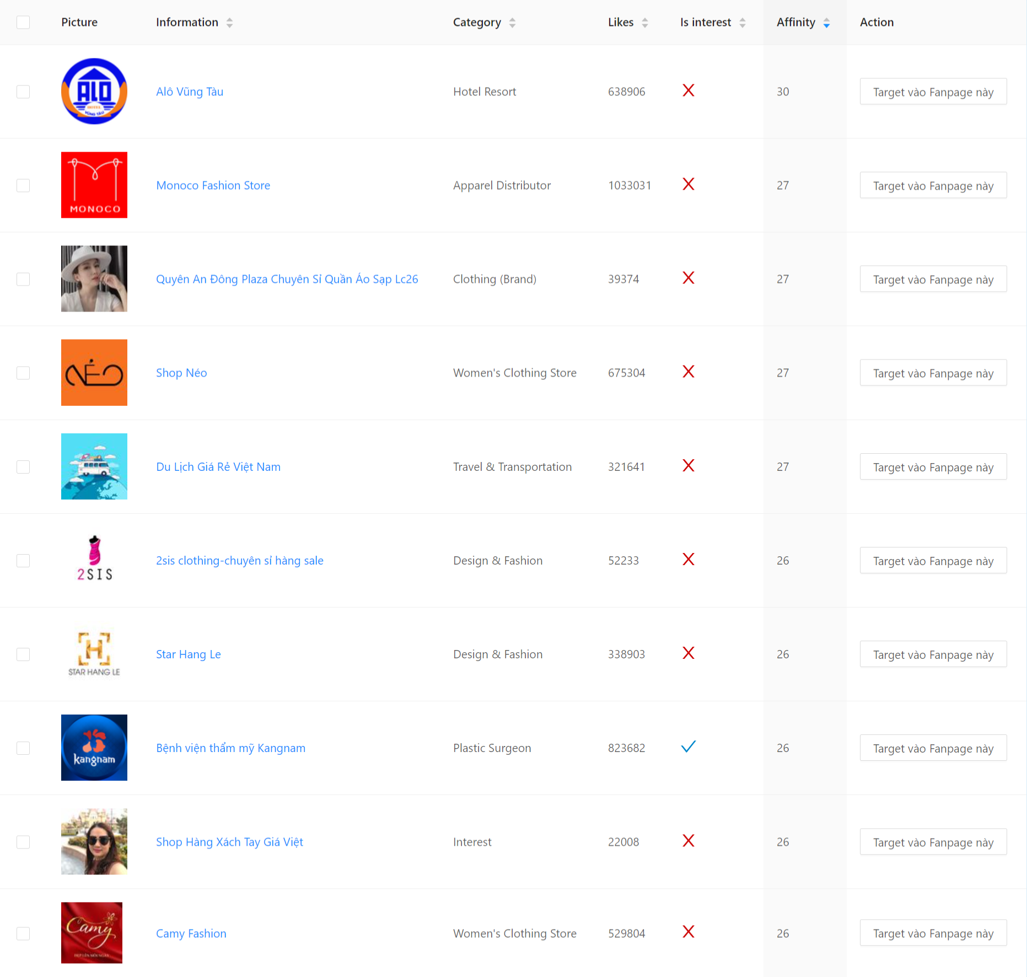Select the Camy Fashion row checkbox
The height and width of the screenshot is (977, 1027).
[x=23, y=933]
